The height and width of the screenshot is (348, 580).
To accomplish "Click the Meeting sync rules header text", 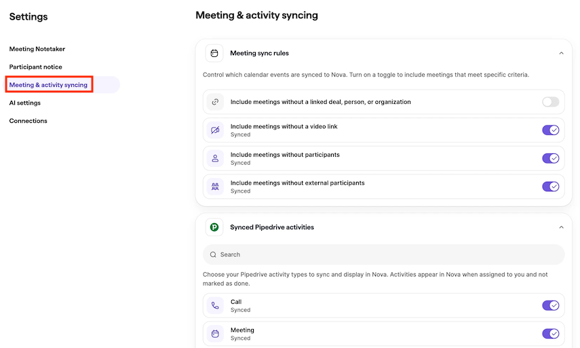I will click(x=259, y=54).
